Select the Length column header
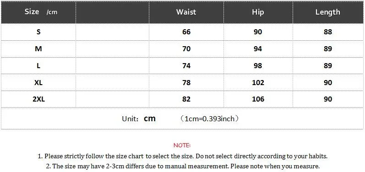 click(328, 12)
